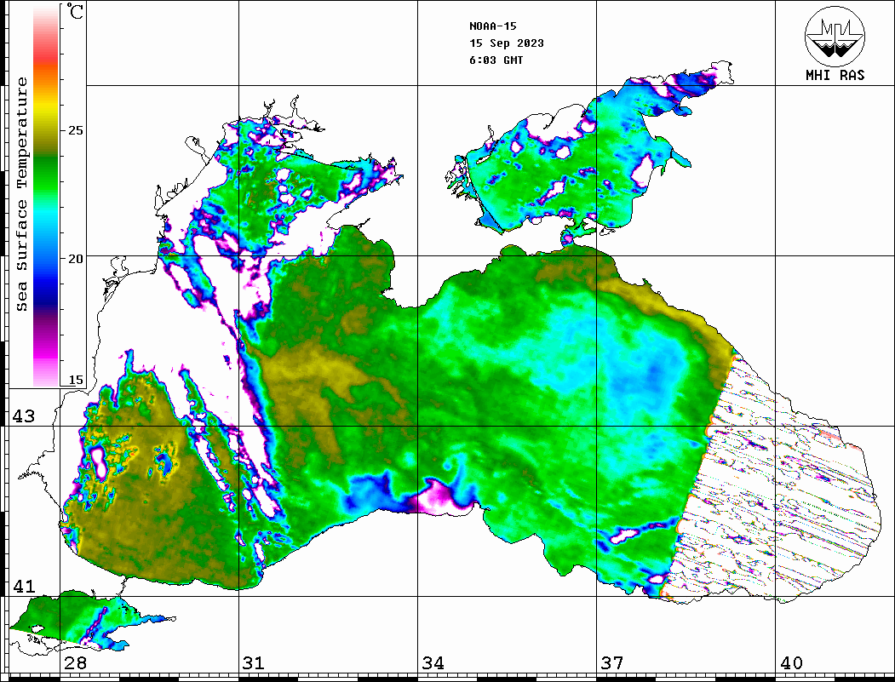Click the longitude label '31'
This screenshot has height=682, width=895.
[x=254, y=662]
